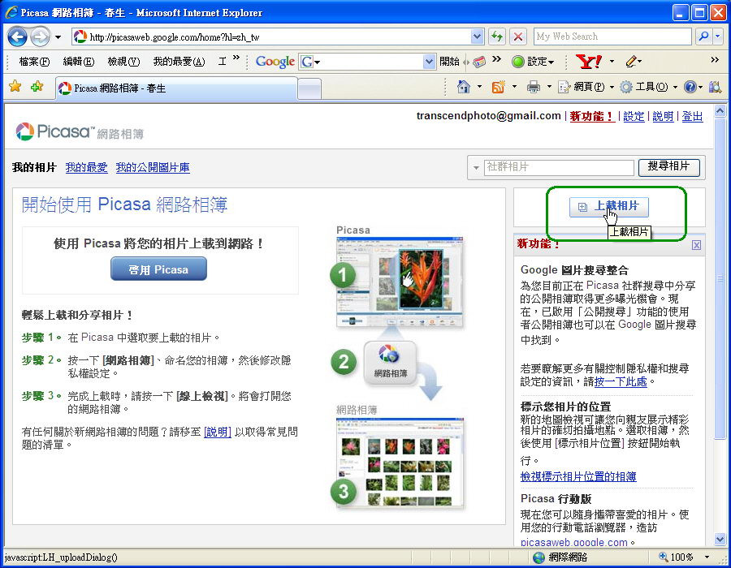Open the picasaweb.google.com link
Viewport: 731px width, 568px height.
coord(574,542)
